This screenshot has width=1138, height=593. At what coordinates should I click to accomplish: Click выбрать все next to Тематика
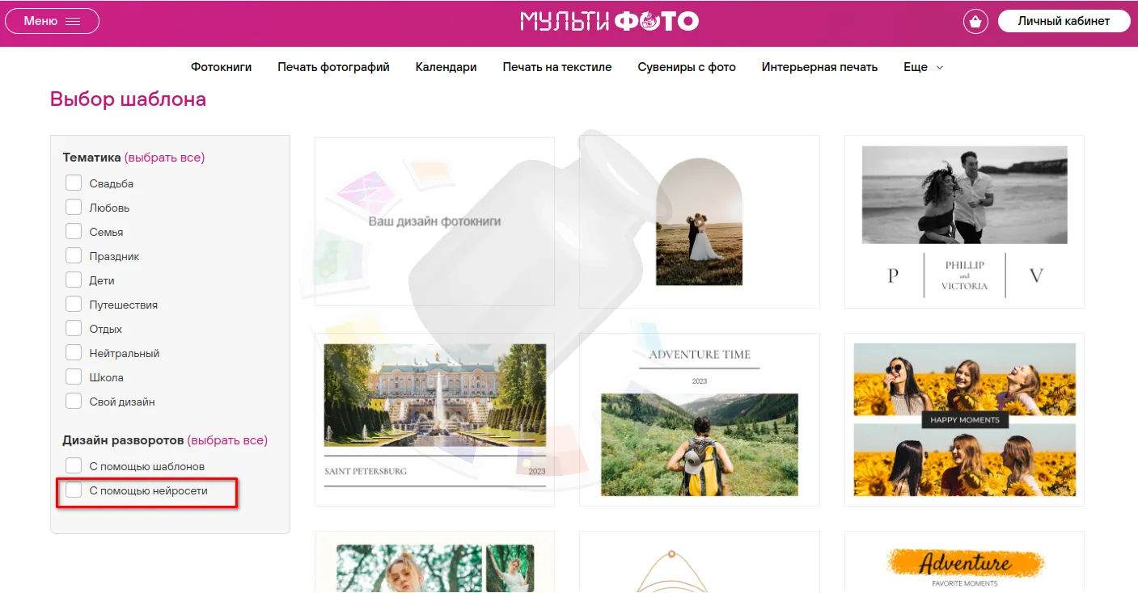[164, 158]
